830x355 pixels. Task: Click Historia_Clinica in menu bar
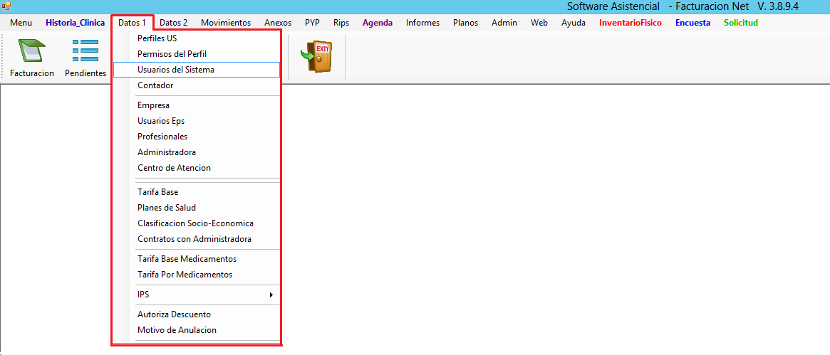(x=75, y=23)
